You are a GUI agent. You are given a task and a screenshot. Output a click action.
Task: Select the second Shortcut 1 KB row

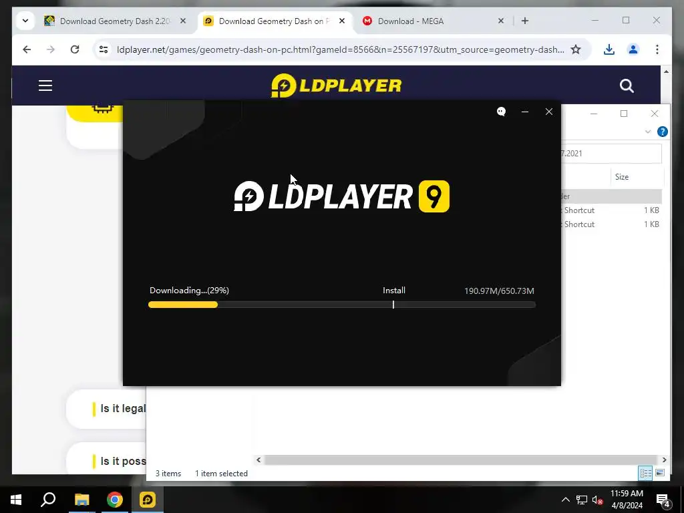[x=611, y=224]
